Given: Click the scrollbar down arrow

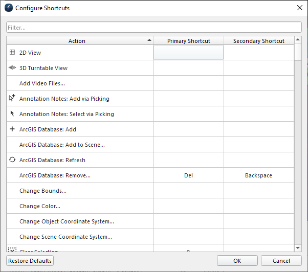Looking at the screenshot, I should (298, 248).
